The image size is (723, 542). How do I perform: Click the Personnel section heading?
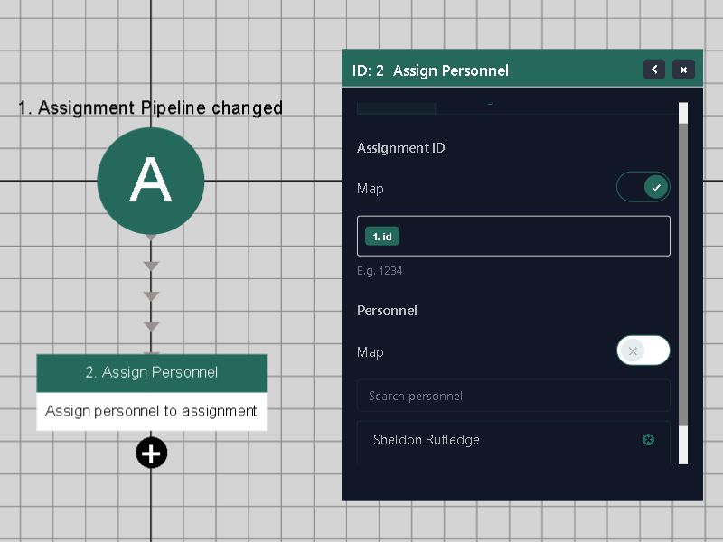tap(387, 310)
